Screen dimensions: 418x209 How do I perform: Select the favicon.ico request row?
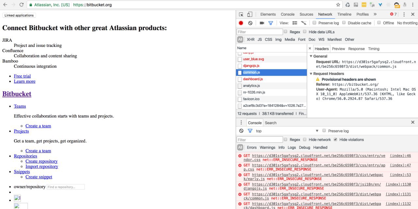(271, 99)
